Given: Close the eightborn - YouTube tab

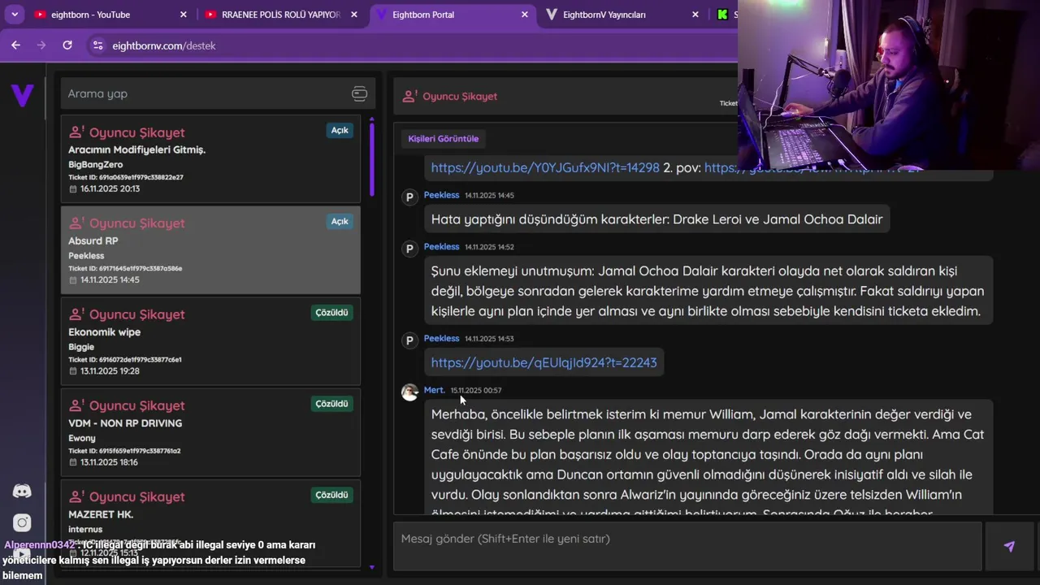Looking at the screenshot, I should click(x=183, y=15).
